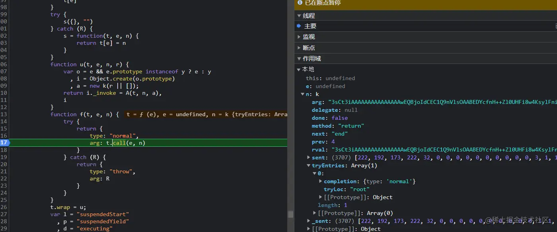Screen dimensions: 557x232
Task: Set a breakpoint on gutter line 26
Action: coord(4,207)
